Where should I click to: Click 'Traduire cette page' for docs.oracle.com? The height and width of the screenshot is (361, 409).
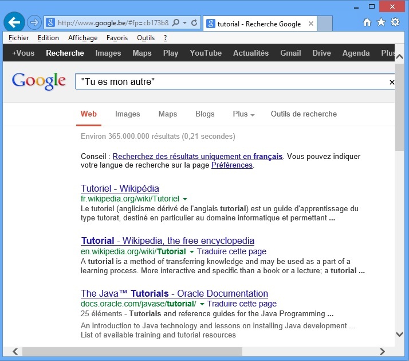click(x=242, y=304)
